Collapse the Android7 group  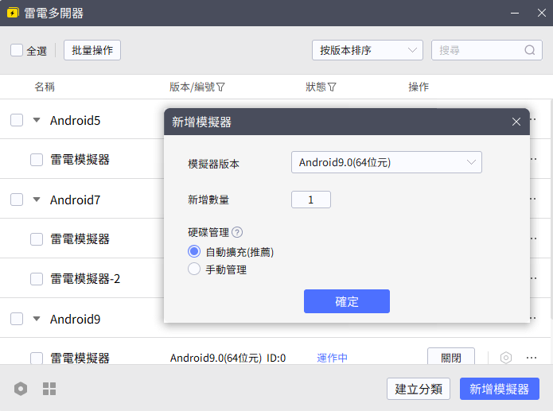click(37, 200)
